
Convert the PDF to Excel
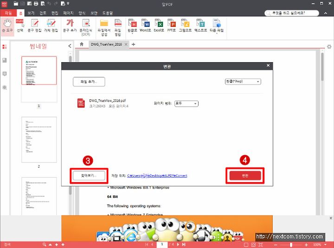click(x=159, y=26)
